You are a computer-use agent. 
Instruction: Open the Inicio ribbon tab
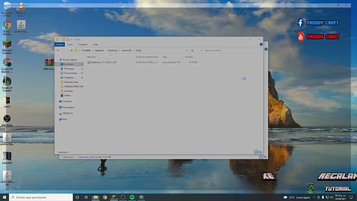[70, 45]
